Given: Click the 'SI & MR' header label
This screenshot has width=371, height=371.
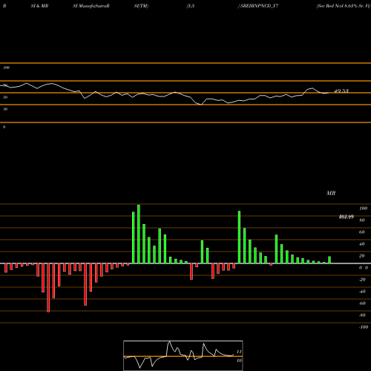Looking at the screenshot, I should coord(39,6).
